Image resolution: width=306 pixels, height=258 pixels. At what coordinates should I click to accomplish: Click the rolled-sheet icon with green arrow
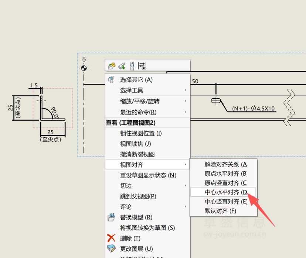coord(122,66)
